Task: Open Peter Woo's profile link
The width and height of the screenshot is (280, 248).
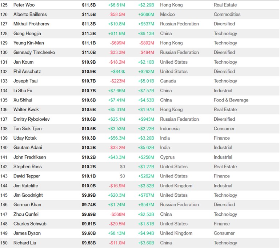Action: coord(24,5)
